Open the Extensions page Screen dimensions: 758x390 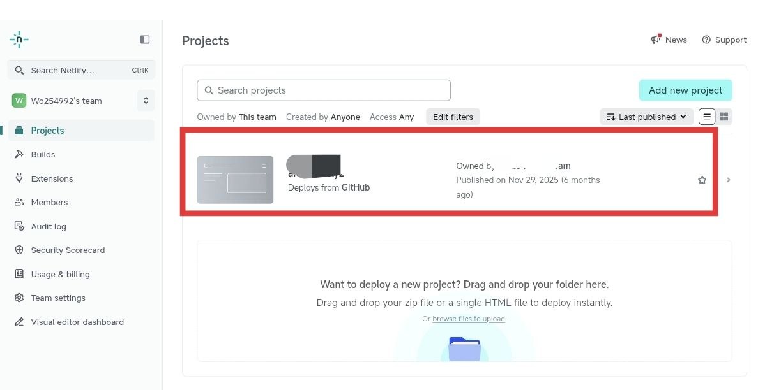(x=52, y=178)
